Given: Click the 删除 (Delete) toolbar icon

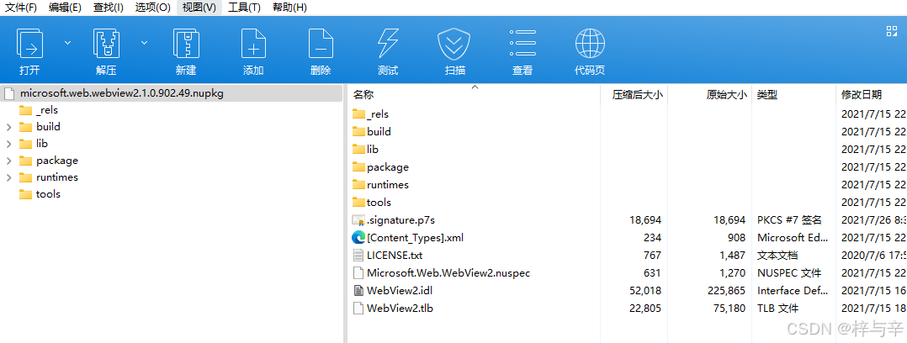Looking at the screenshot, I should (321, 44).
